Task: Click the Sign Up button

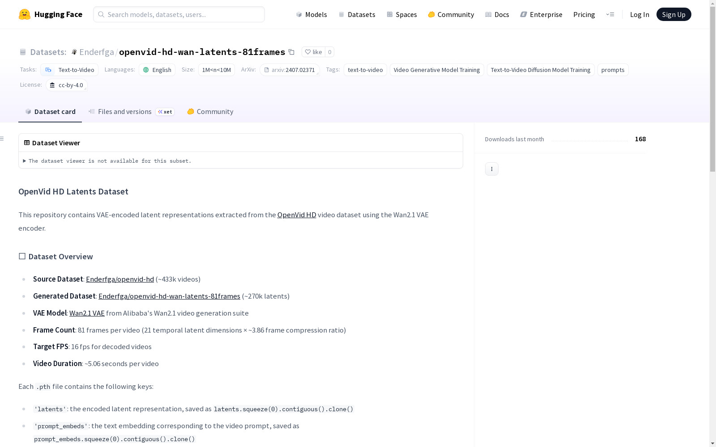Action: click(674, 14)
